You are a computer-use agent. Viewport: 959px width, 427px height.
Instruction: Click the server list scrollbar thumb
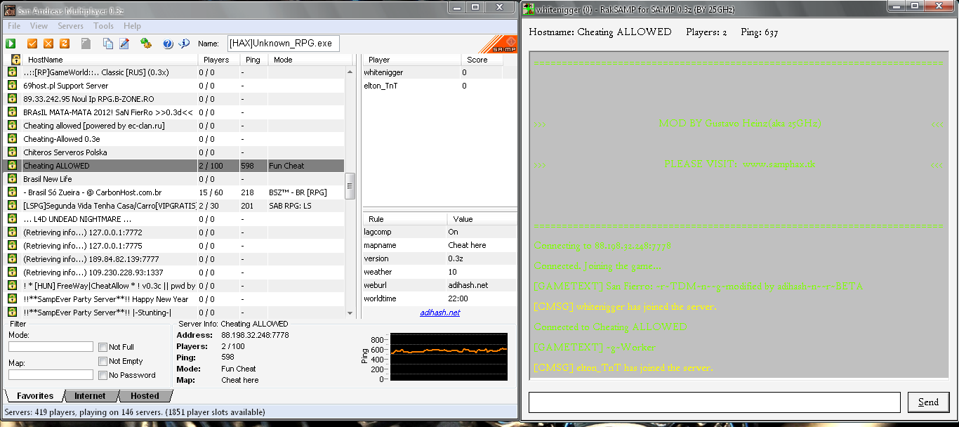[350, 186]
